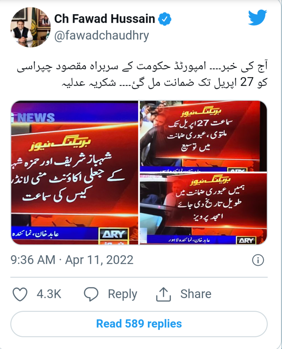
Task: Click the 9:36 AM Apr 11, 2022 timestamp
Action: tap(72, 260)
